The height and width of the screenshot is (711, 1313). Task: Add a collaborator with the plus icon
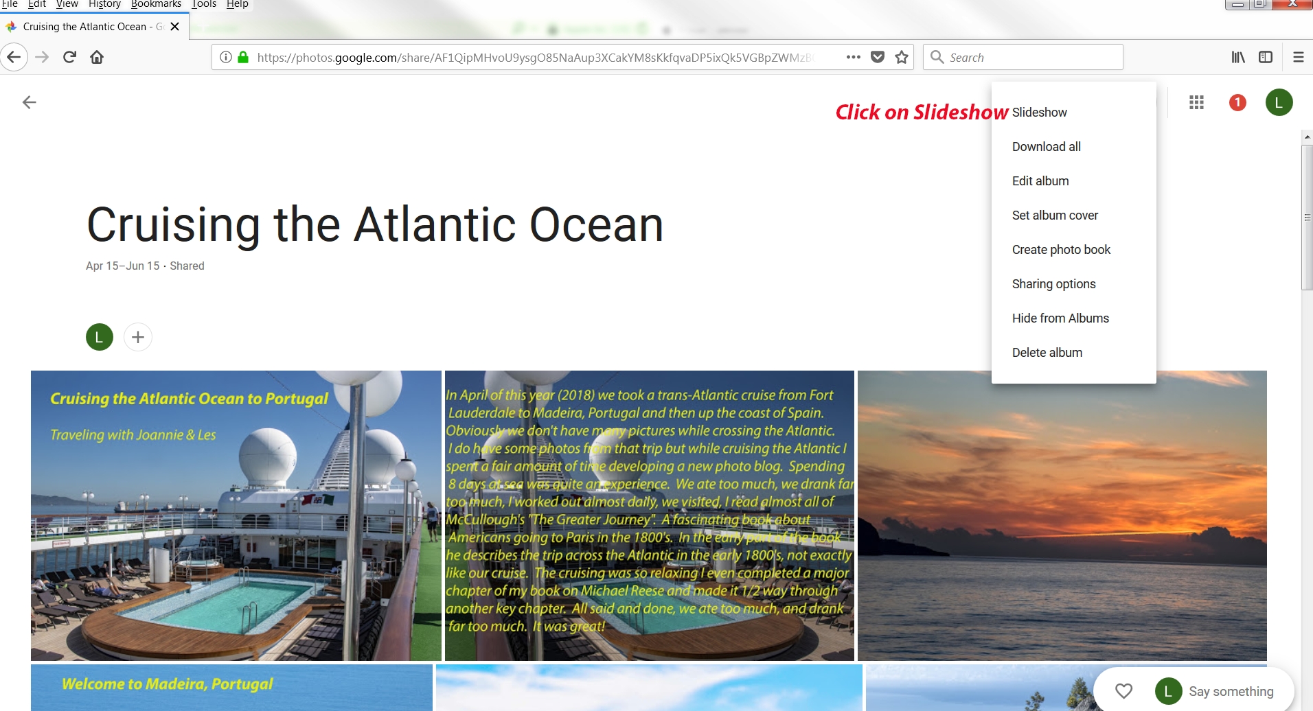(x=137, y=337)
